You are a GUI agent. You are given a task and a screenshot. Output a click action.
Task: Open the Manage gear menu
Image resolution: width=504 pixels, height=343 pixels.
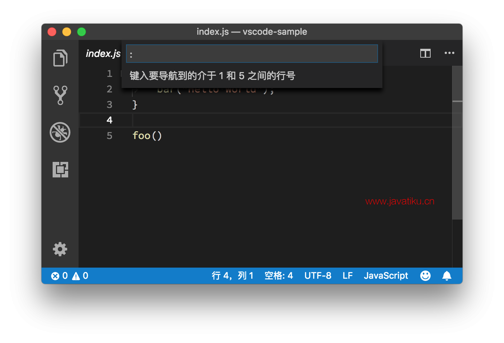[x=60, y=249]
